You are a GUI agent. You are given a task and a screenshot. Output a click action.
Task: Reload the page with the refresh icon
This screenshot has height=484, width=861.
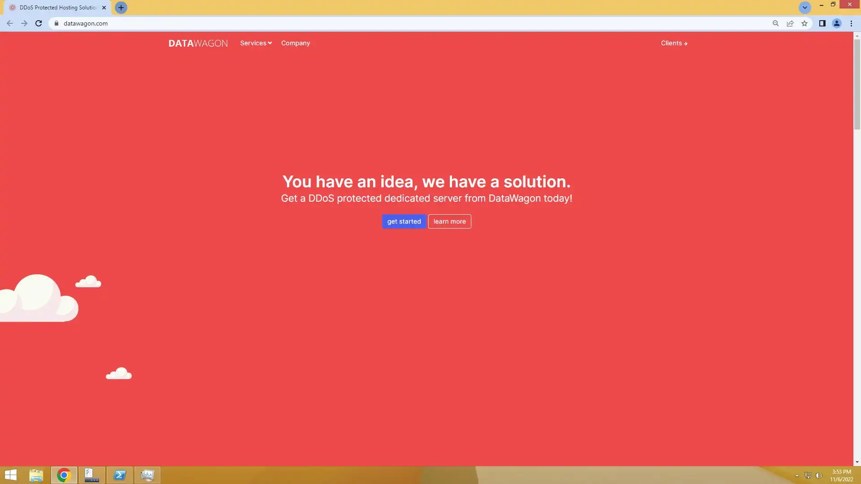pyautogui.click(x=39, y=23)
